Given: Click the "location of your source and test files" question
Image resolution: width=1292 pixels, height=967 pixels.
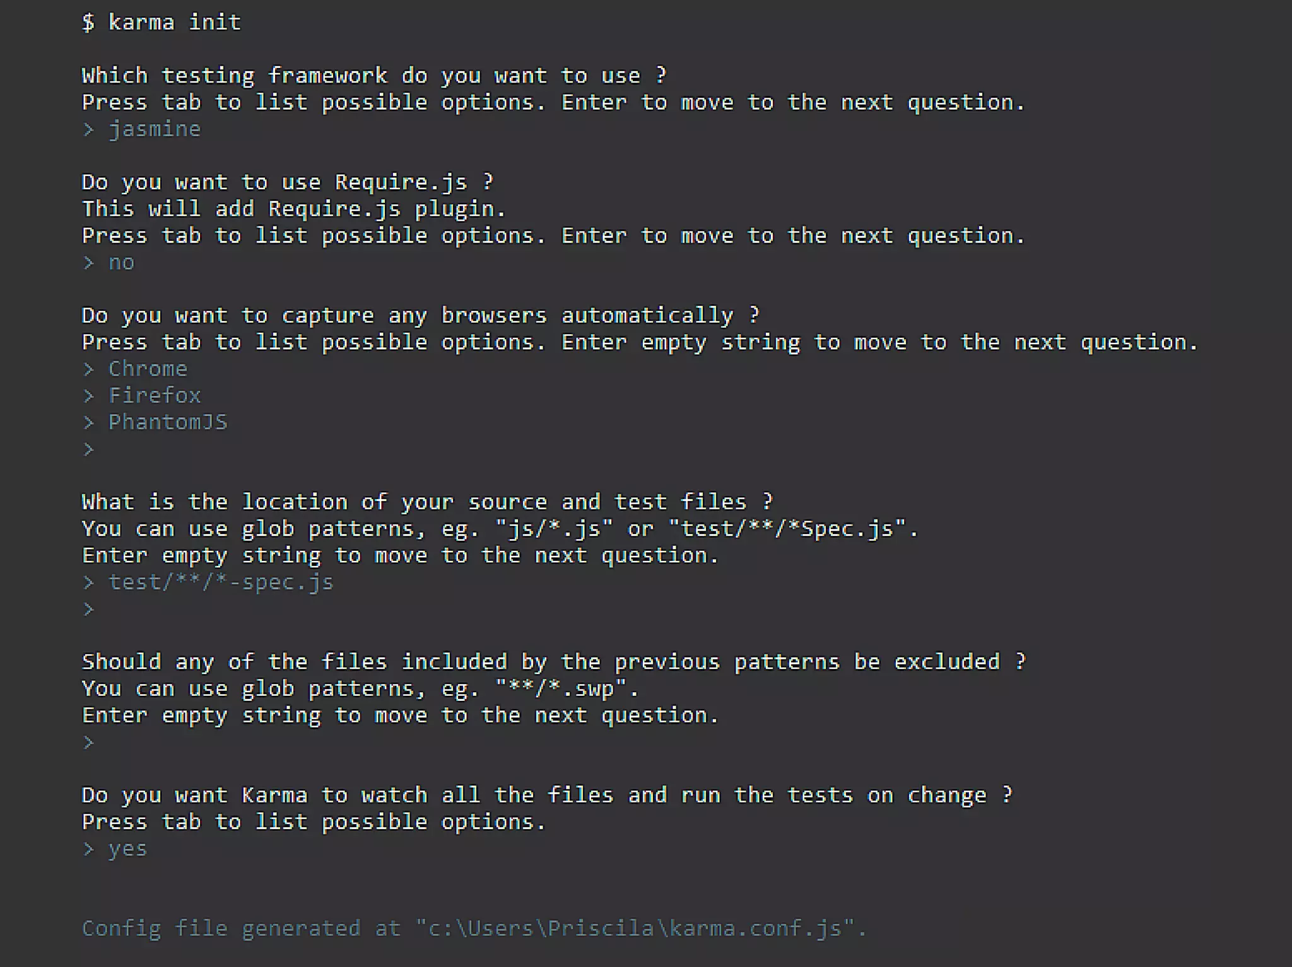Looking at the screenshot, I should point(426,502).
